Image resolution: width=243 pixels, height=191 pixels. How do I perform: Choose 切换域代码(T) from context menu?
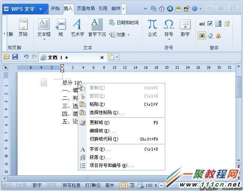pyautogui.click(x=121, y=139)
